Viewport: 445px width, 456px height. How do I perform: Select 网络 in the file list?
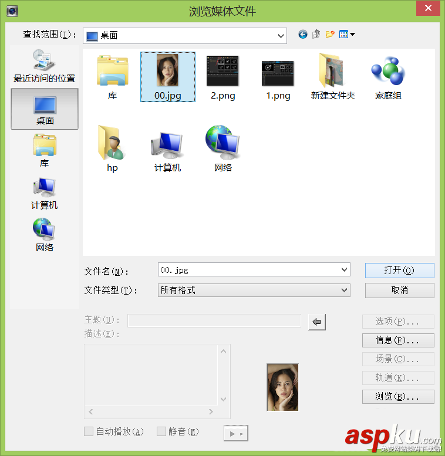pos(222,149)
